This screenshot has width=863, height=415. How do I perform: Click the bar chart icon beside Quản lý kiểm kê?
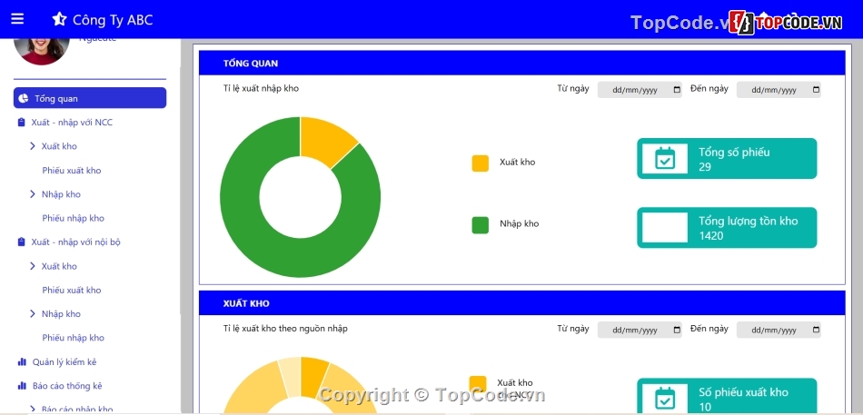point(22,361)
